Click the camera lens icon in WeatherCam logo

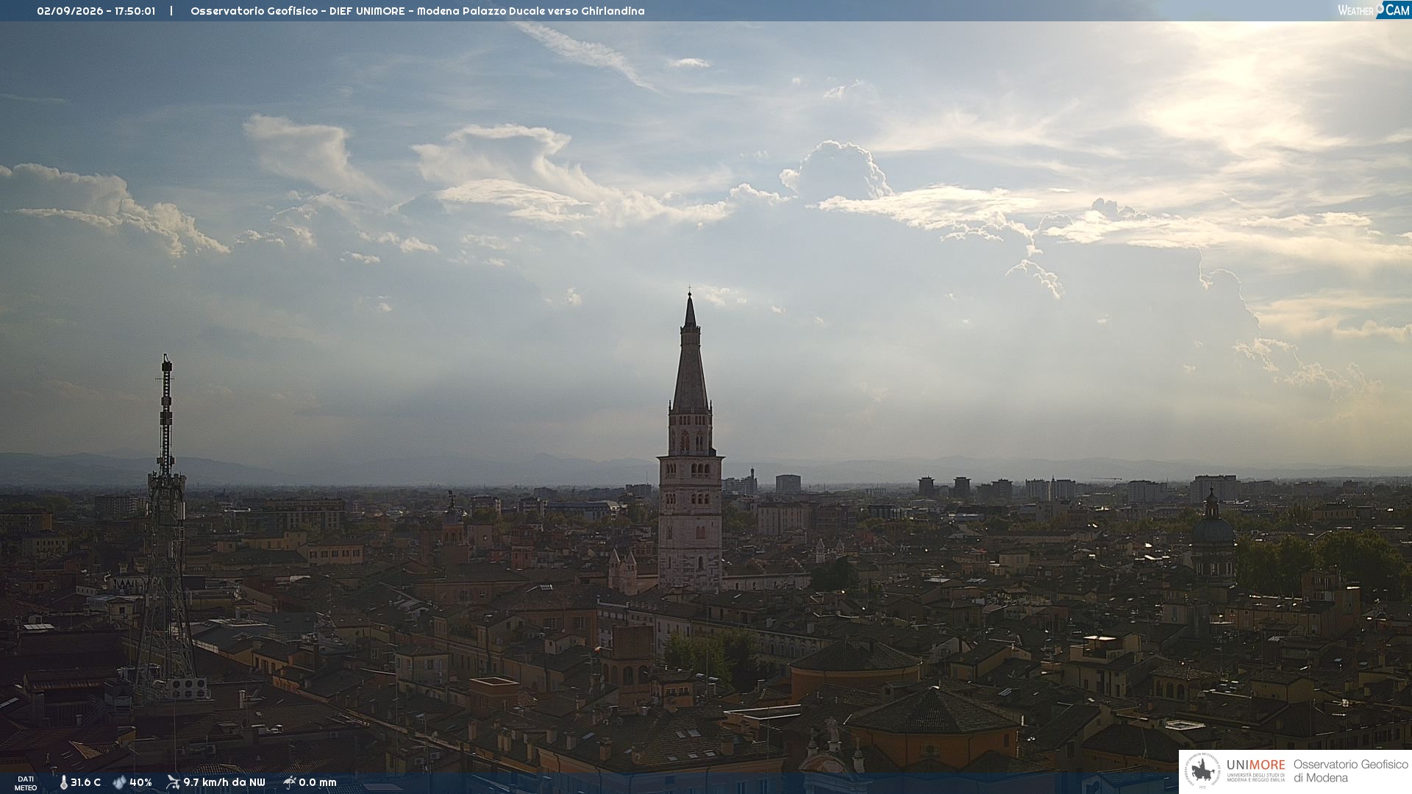pyautogui.click(x=1380, y=8)
